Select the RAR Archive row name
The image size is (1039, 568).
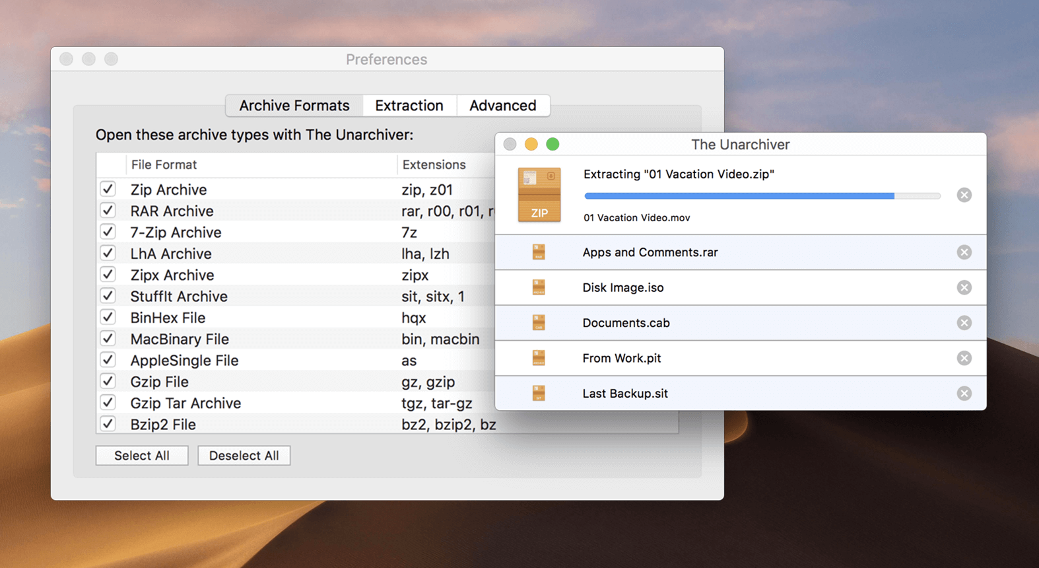coord(172,211)
